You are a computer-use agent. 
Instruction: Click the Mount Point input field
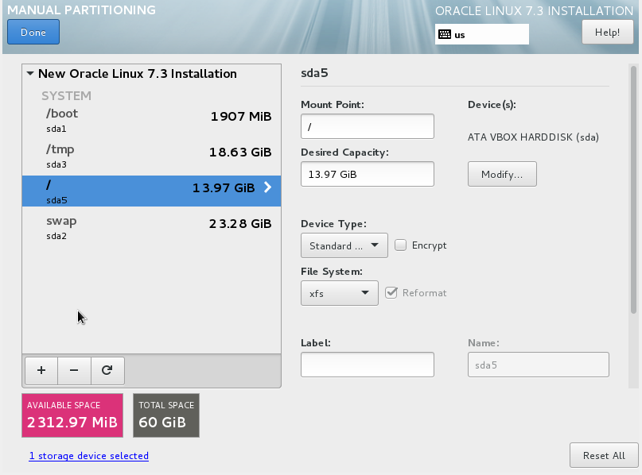click(368, 126)
